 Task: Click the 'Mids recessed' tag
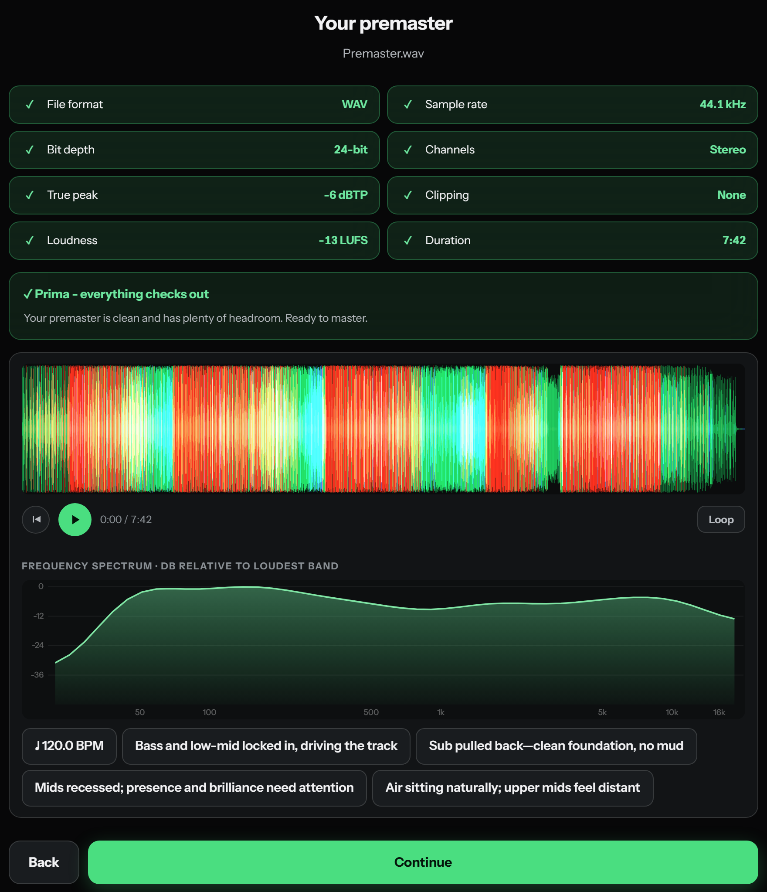[x=194, y=788]
